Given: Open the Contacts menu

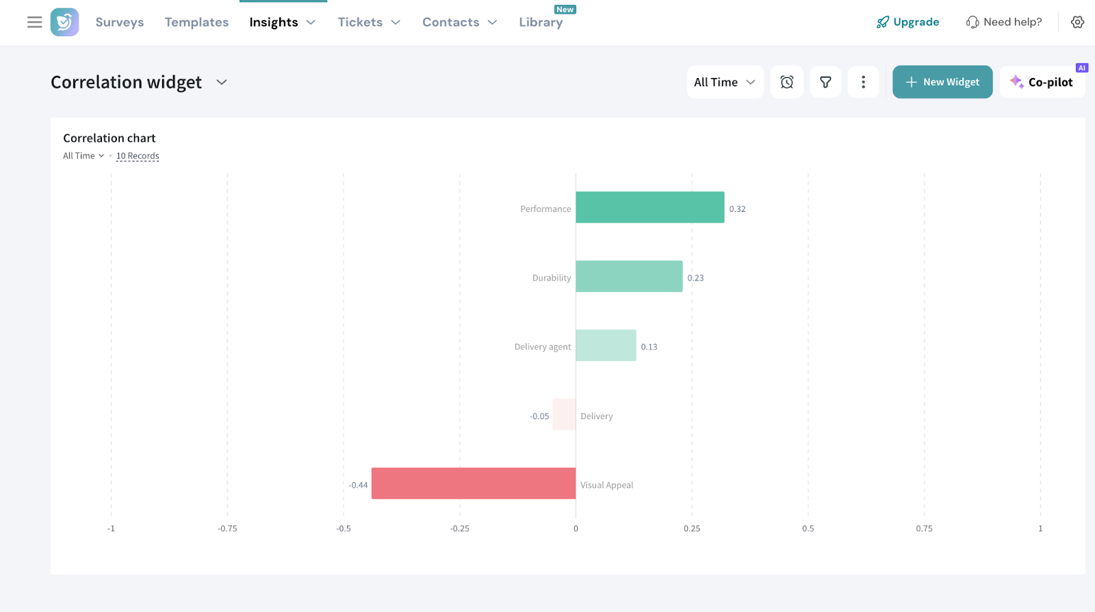Looking at the screenshot, I should click(459, 23).
